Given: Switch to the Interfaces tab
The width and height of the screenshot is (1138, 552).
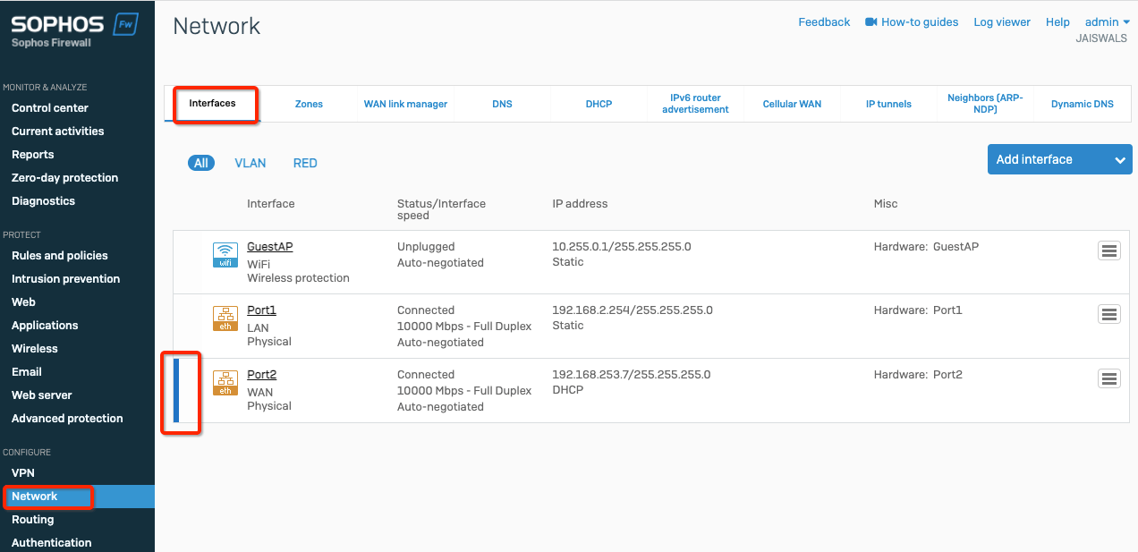Looking at the screenshot, I should [x=212, y=104].
